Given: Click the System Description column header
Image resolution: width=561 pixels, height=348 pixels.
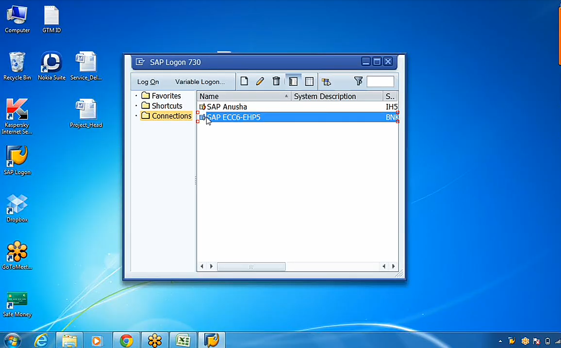Looking at the screenshot, I should [x=337, y=96].
